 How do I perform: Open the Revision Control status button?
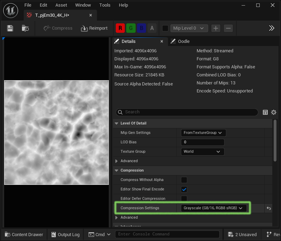pyautogui.click(x=273, y=234)
